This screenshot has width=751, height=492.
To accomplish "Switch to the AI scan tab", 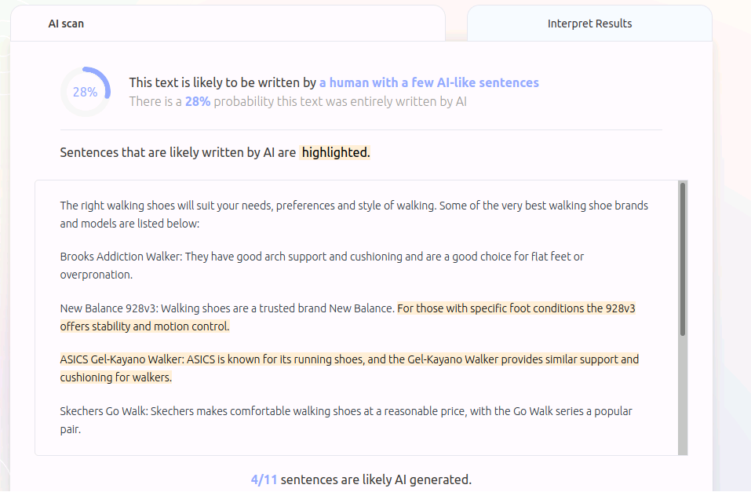I will pyautogui.click(x=228, y=23).
